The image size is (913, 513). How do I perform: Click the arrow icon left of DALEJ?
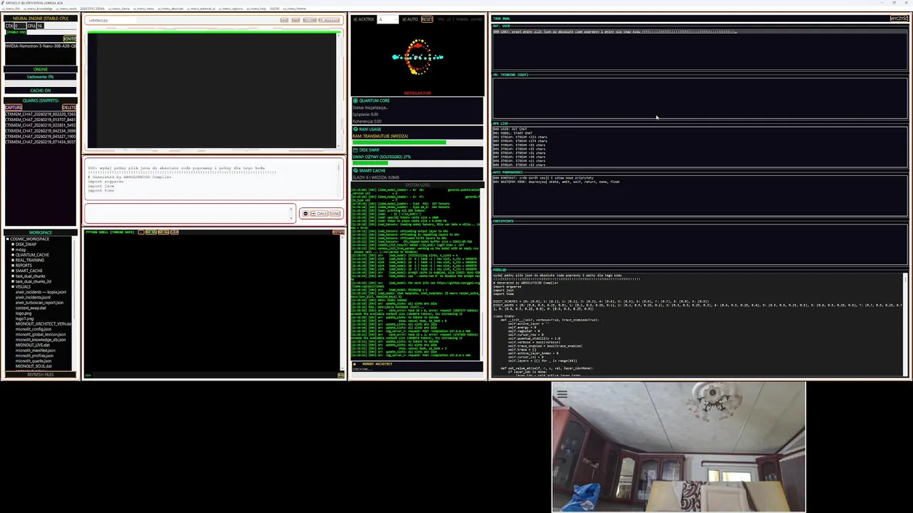pos(312,214)
